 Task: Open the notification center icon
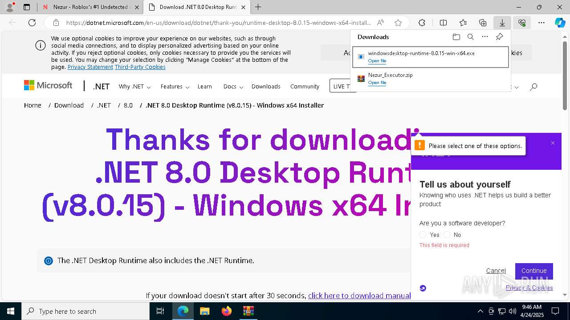(555, 311)
